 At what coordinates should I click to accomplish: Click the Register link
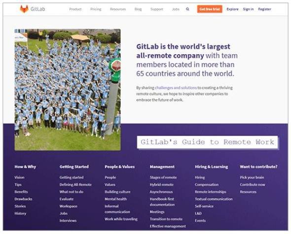coord(264,9)
